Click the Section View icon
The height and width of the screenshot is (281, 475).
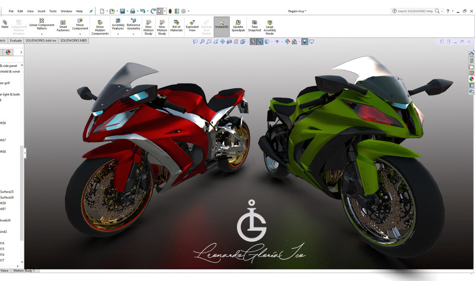(x=229, y=41)
